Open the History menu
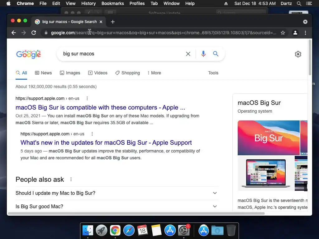This screenshot has height=239, width=319. tap(88, 3)
